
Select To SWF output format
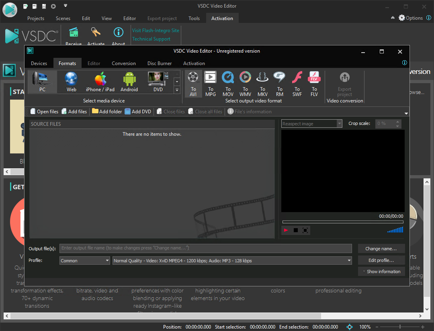tap(297, 84)
